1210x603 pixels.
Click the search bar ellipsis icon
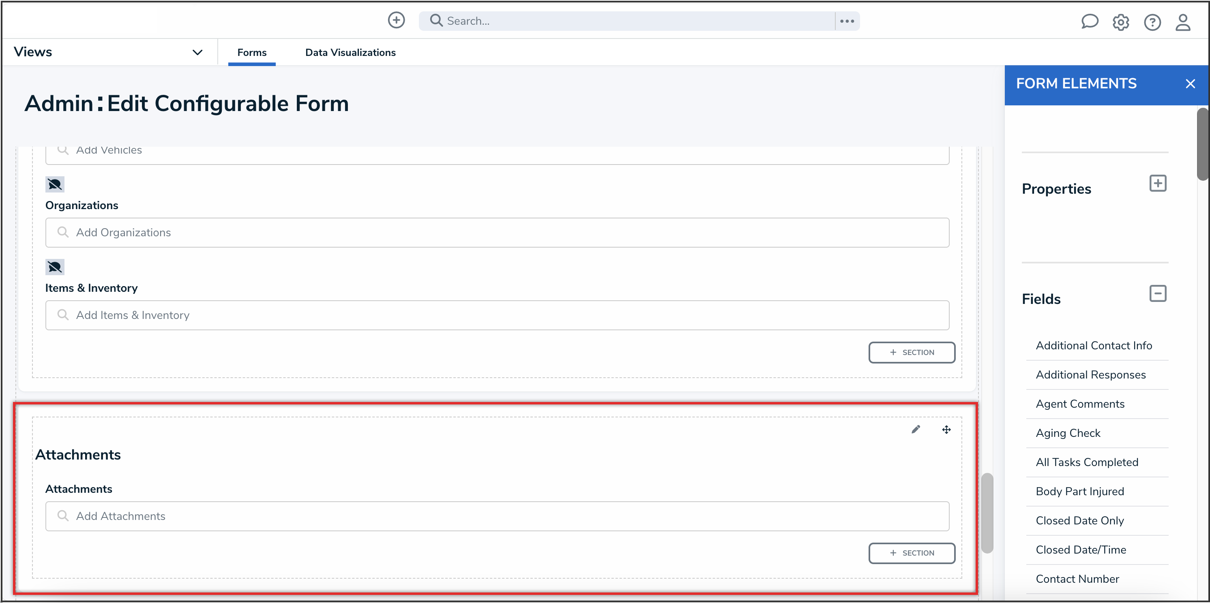pyautogui.click(x=847, y=21)
